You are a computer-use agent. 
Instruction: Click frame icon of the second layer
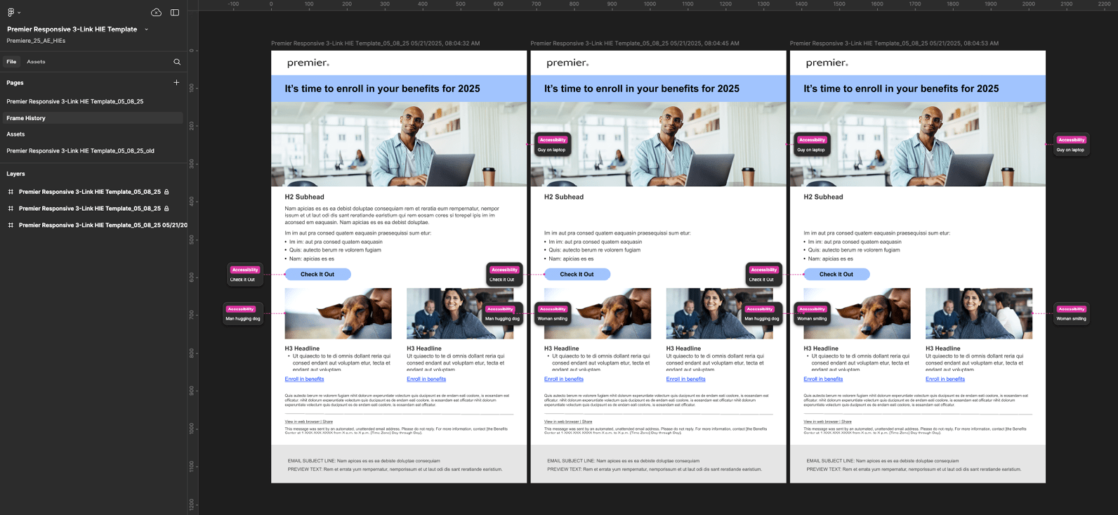pyautogui.click(x=11, y=209)
